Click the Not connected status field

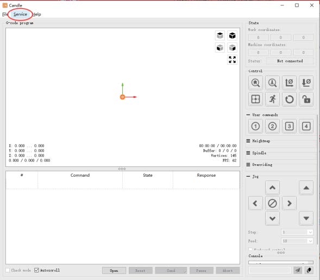(x=290, y=61)
